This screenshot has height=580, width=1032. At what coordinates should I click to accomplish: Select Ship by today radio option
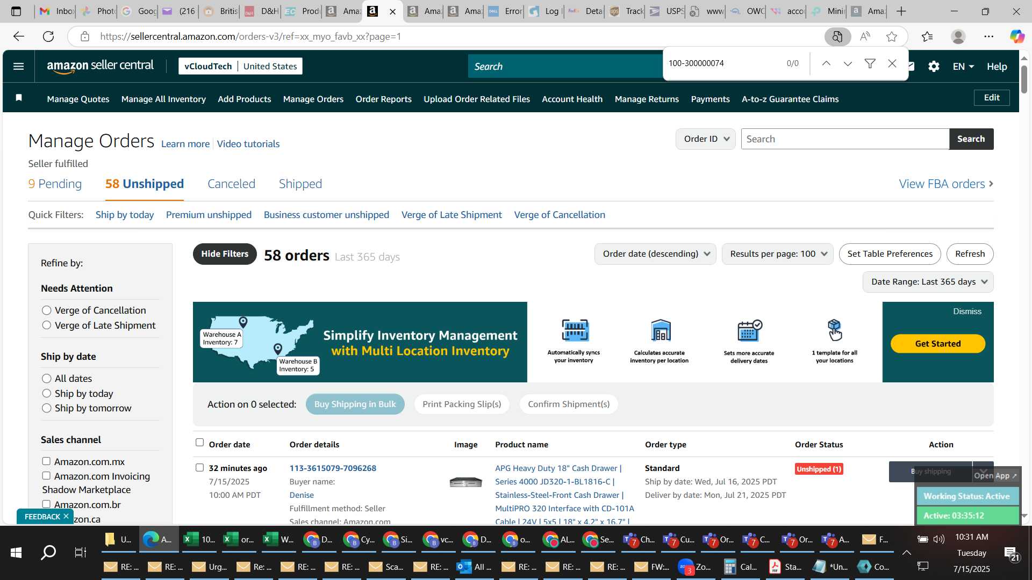47,394
